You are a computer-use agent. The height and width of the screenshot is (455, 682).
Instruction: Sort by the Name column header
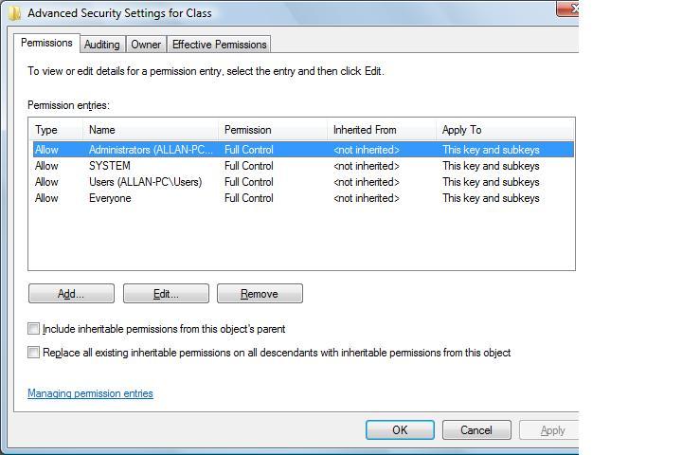click(102, 130)
